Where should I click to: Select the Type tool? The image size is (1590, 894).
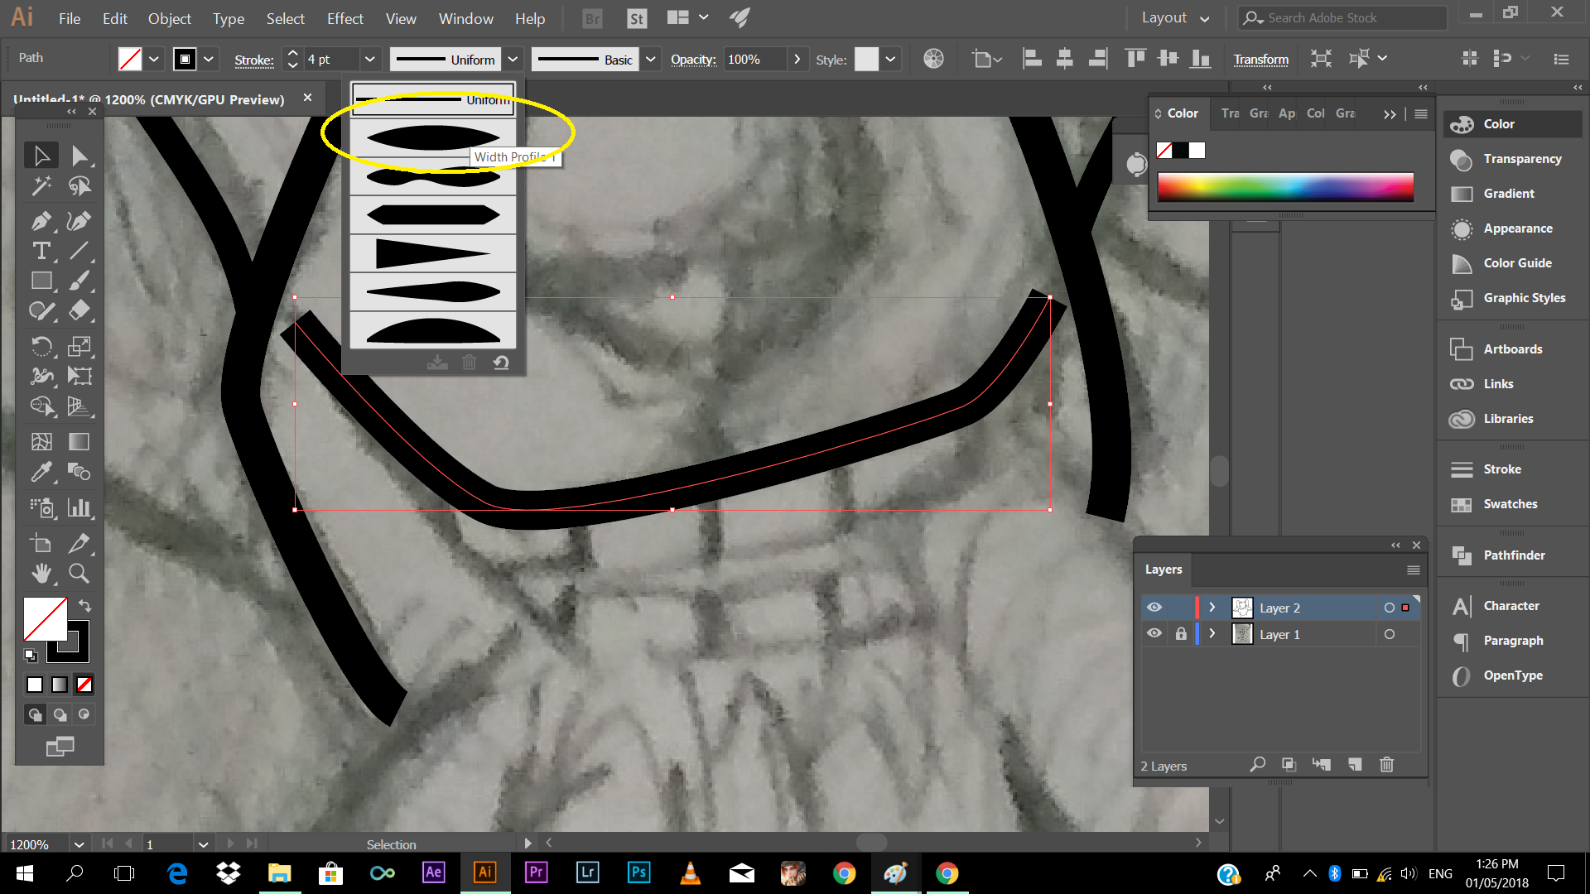pyautogui.click(x=41, y=251)
